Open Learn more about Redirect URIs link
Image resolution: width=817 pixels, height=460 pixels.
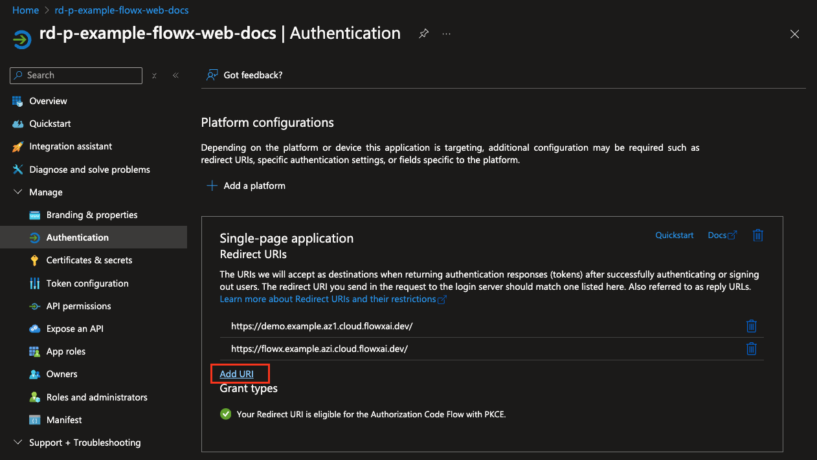click(x=333, y=299)
